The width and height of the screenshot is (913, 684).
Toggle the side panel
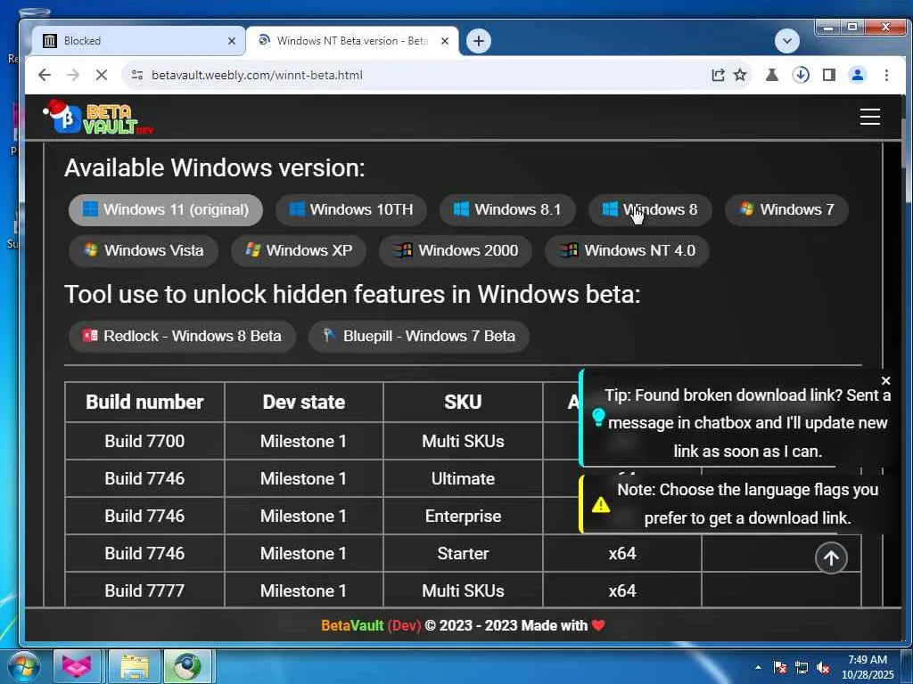coord(829,75)
